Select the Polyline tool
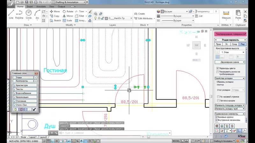This screenshot has width=255, height=143. tap(19, 14)
